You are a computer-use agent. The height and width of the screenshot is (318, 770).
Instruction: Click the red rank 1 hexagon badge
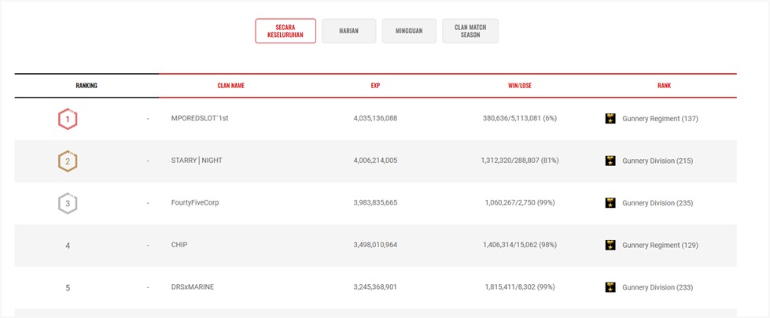point(68,119)
